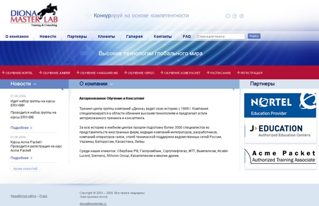The image size is (319, 206).
Task: Open the Расписание schedule page
Action: point(219,73)
